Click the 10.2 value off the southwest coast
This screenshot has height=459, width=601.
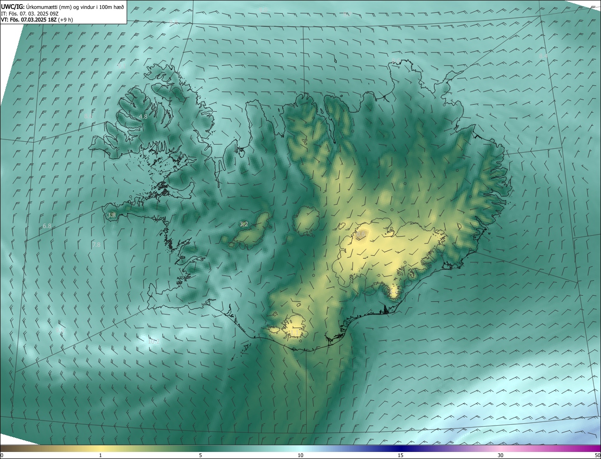coord(154,342)
